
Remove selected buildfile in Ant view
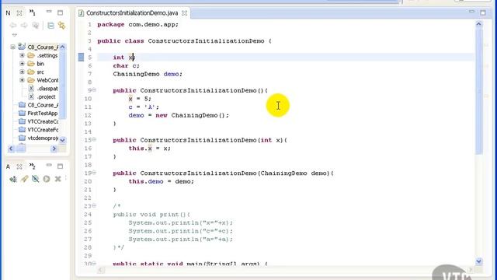57,179
